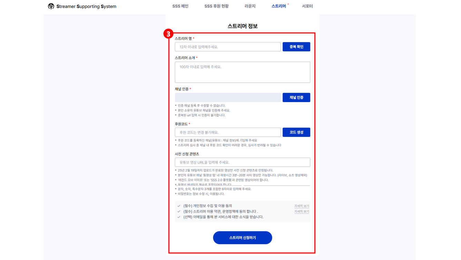Click the 중복 확인 button

click(x=296, y=47)
